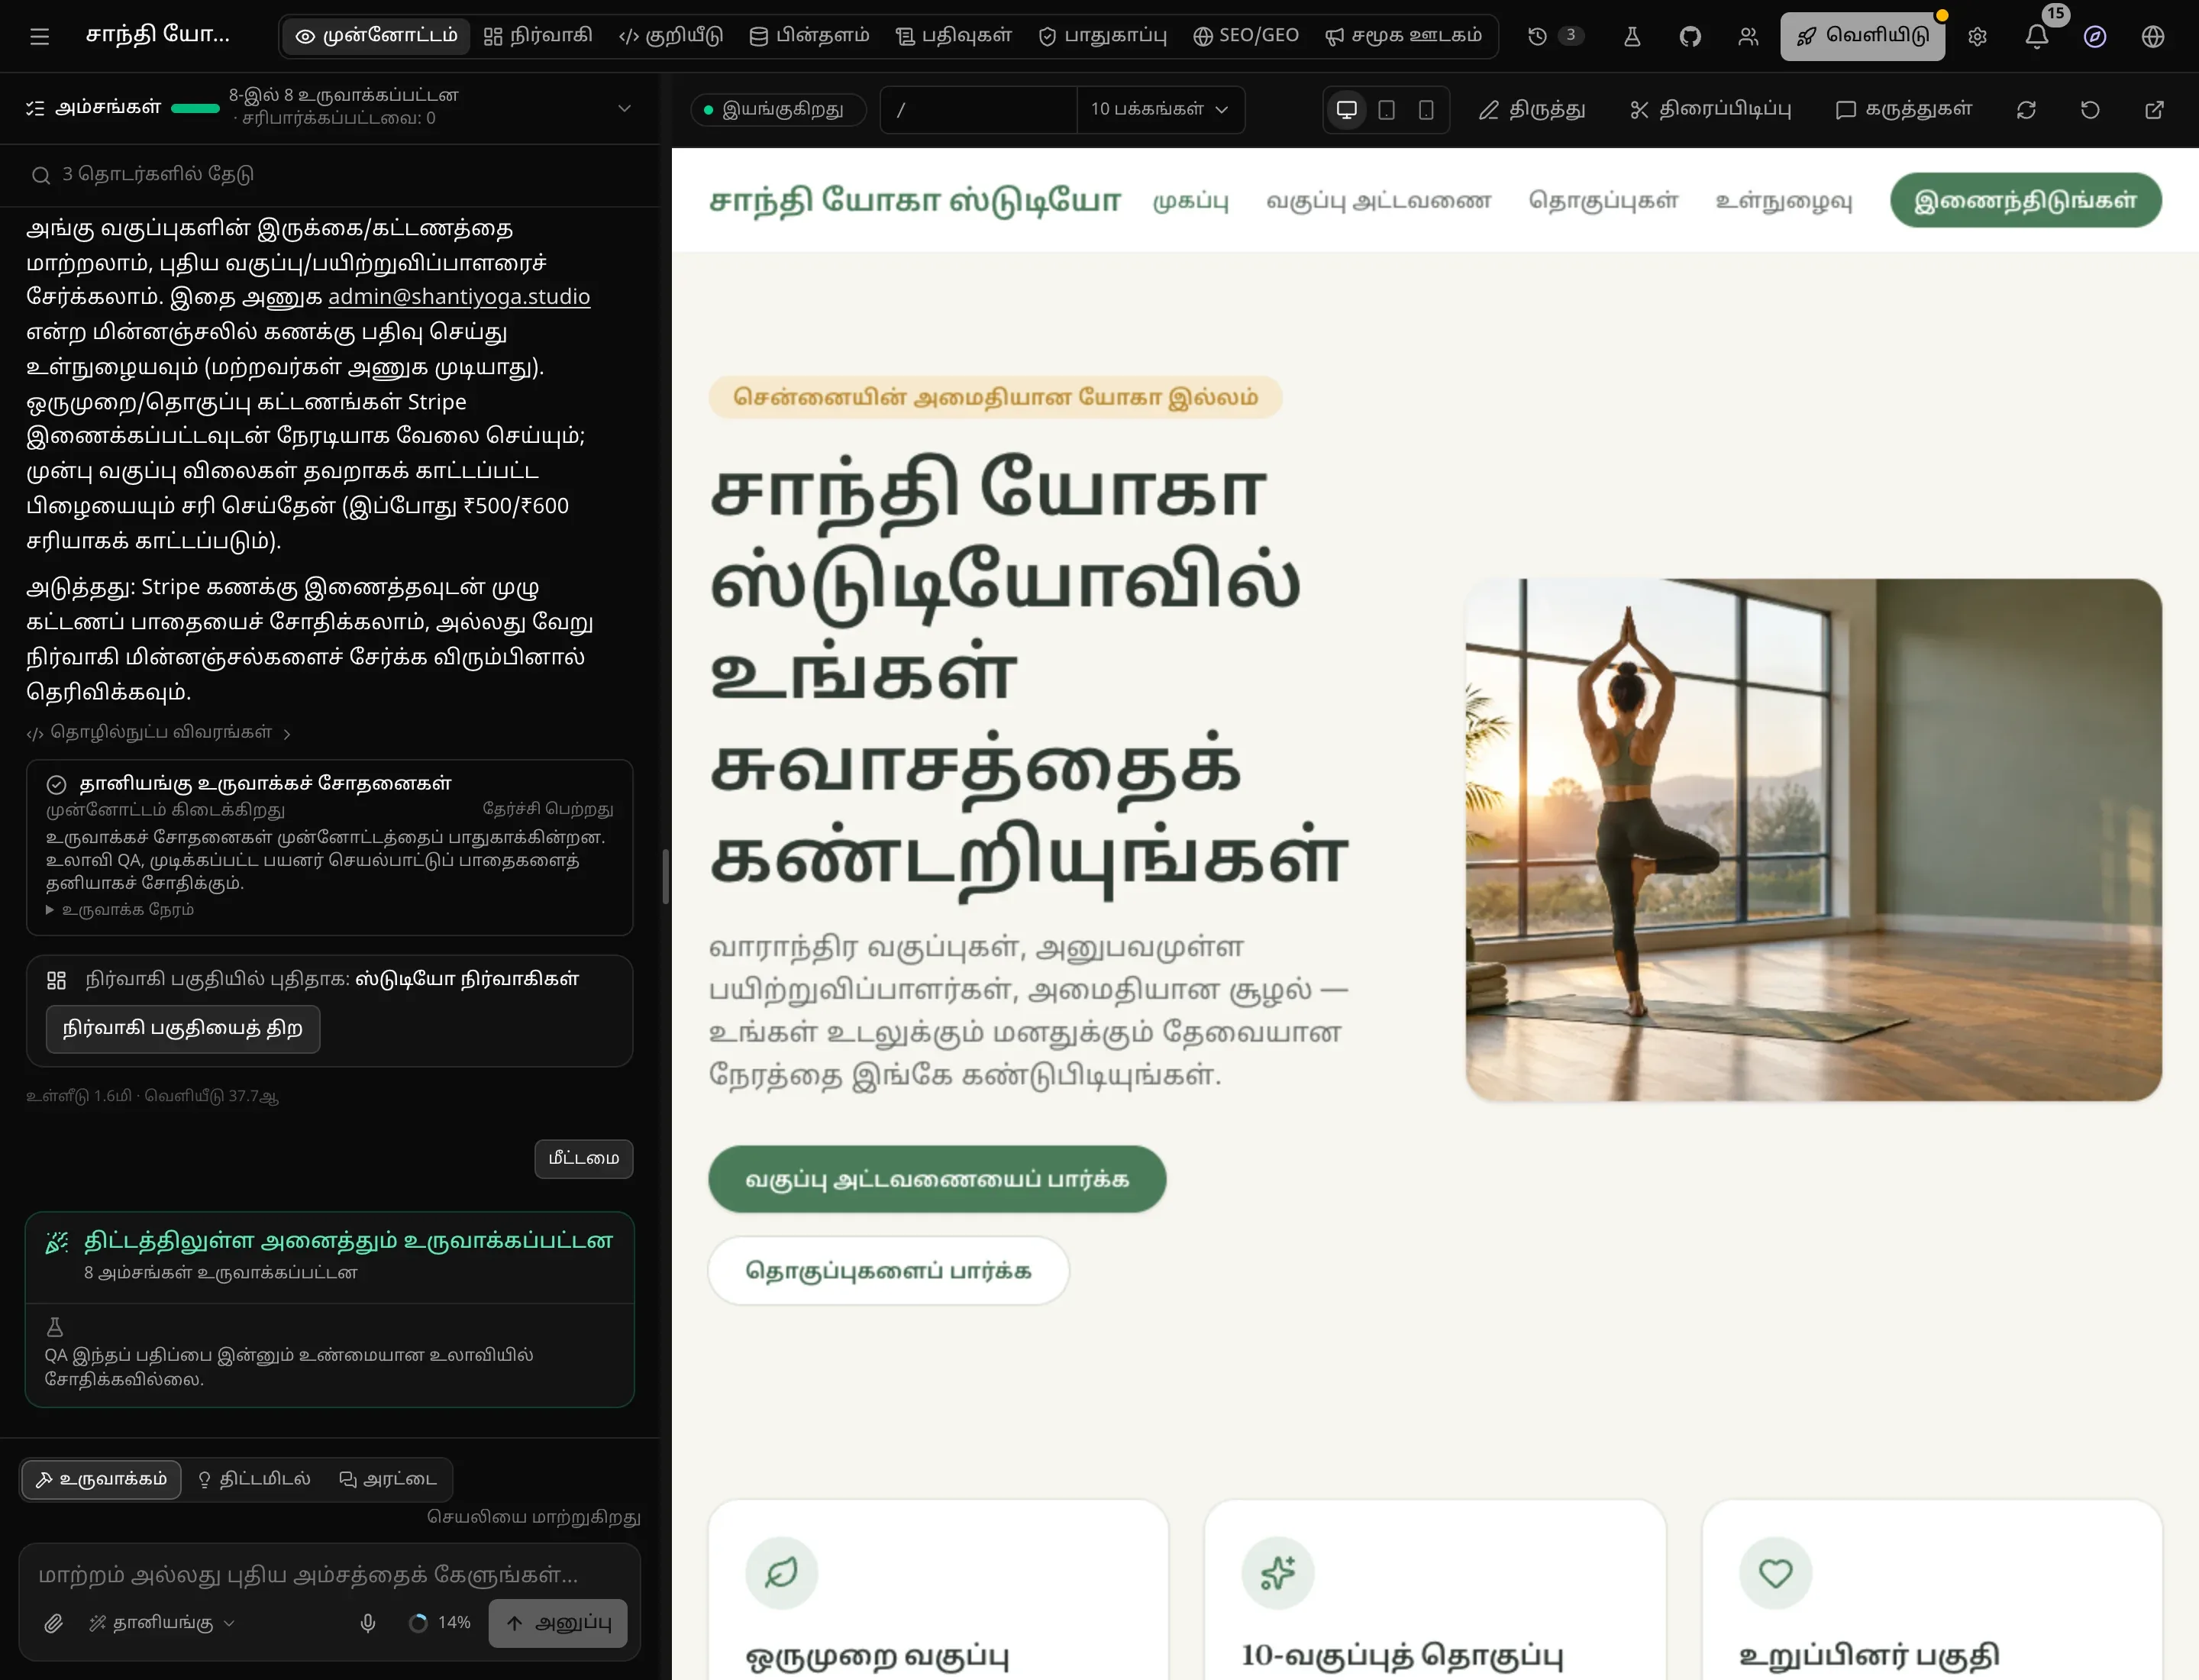Screen dimensions: 2199x1680
Task: Click the 14% usage ring indicator
Action: [418, 1623]
